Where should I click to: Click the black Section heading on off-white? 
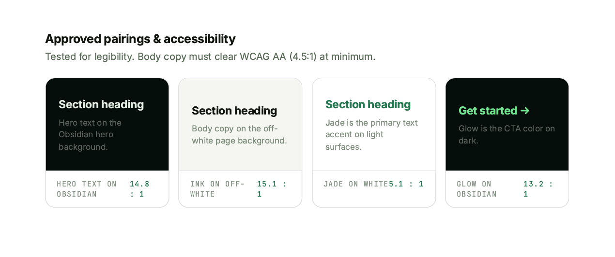click(x=234, y=111)
